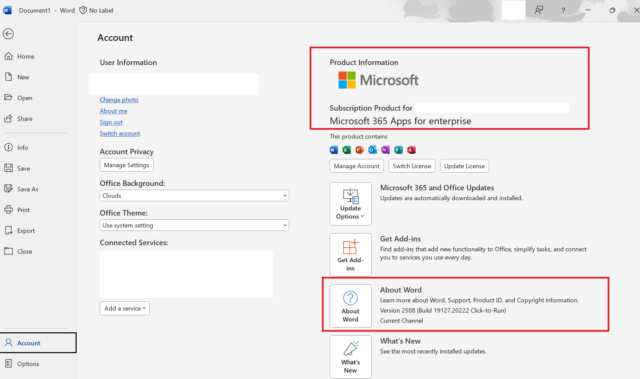Click the Sign out link

tap(111, 122)
